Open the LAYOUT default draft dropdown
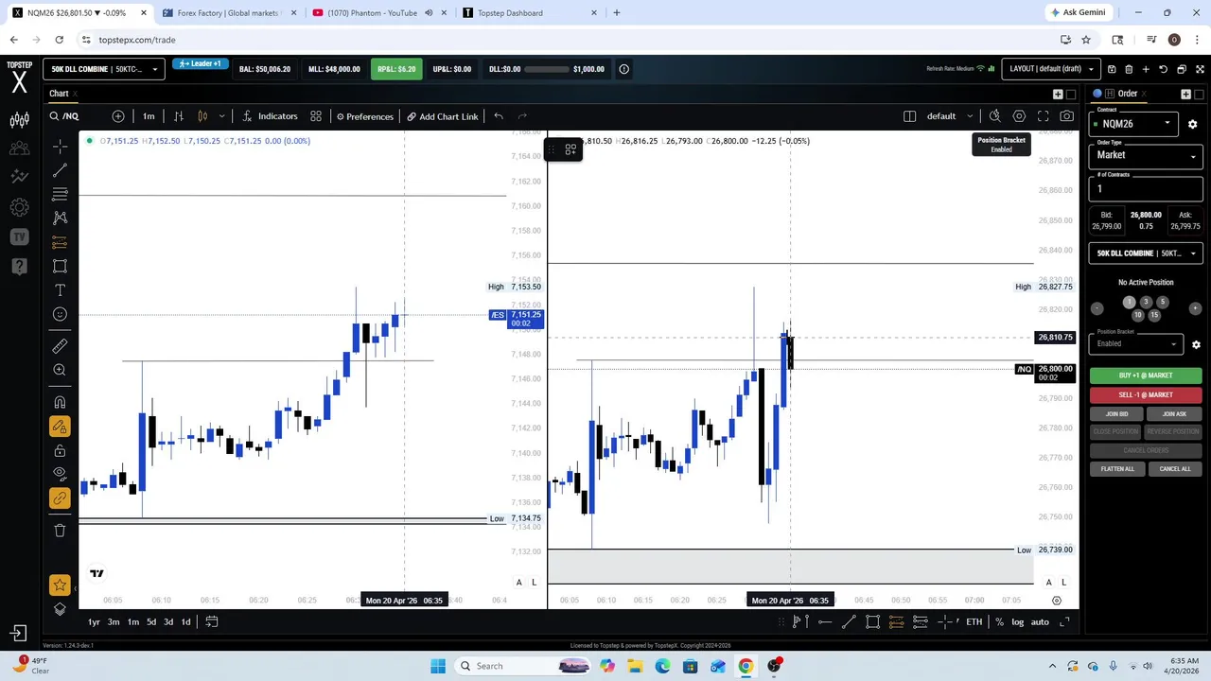Screen dimensions: 1211x681 [x=1051, y=69]
